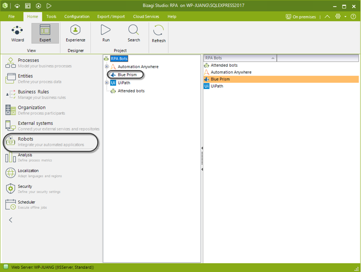Click the expert view quick-access icon in title bar

point(28,6)
